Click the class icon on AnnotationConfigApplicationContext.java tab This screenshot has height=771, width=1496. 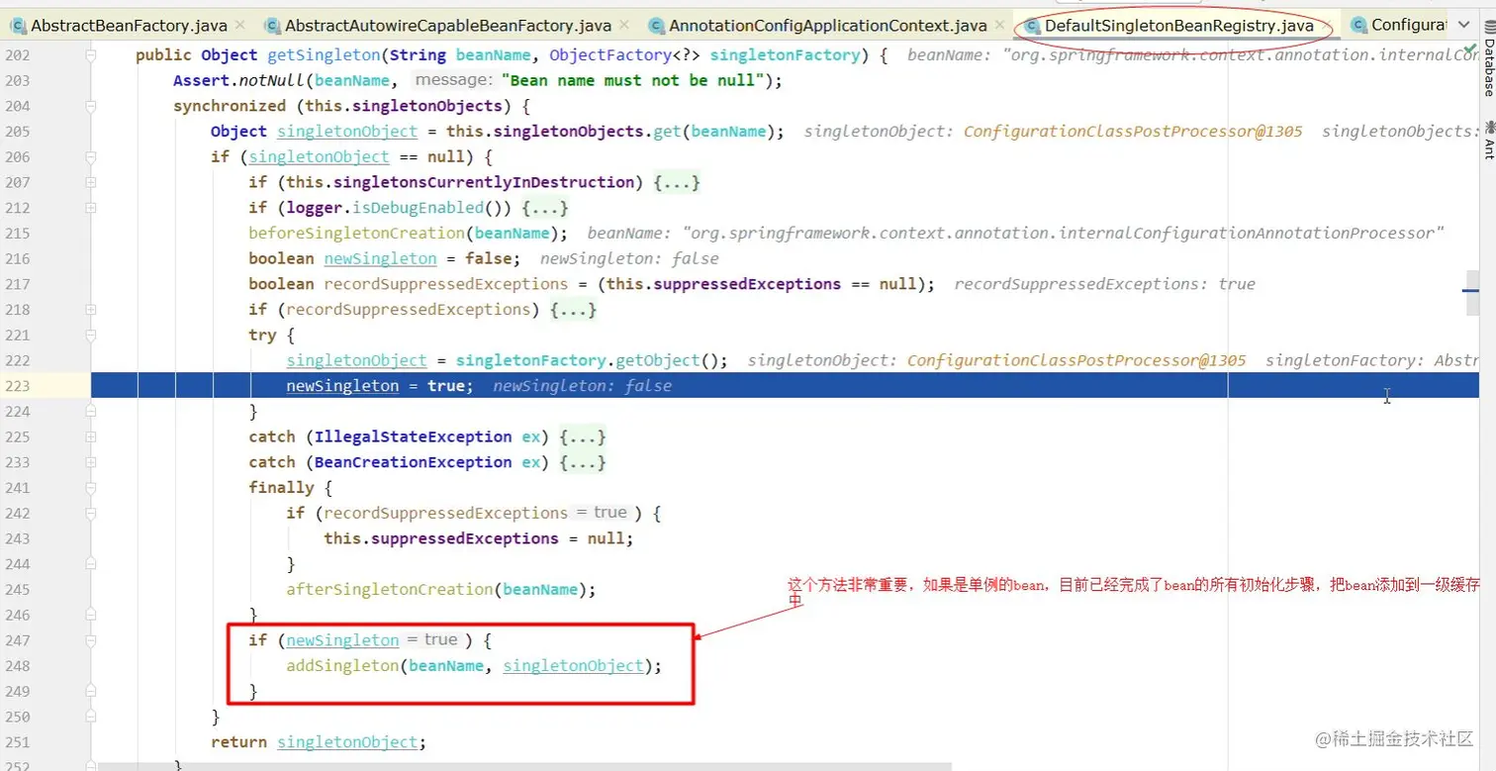point(655,25)
